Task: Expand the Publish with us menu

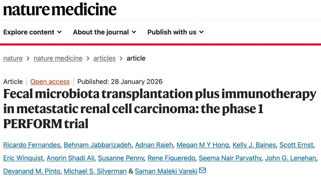Action: coord(175,32)
